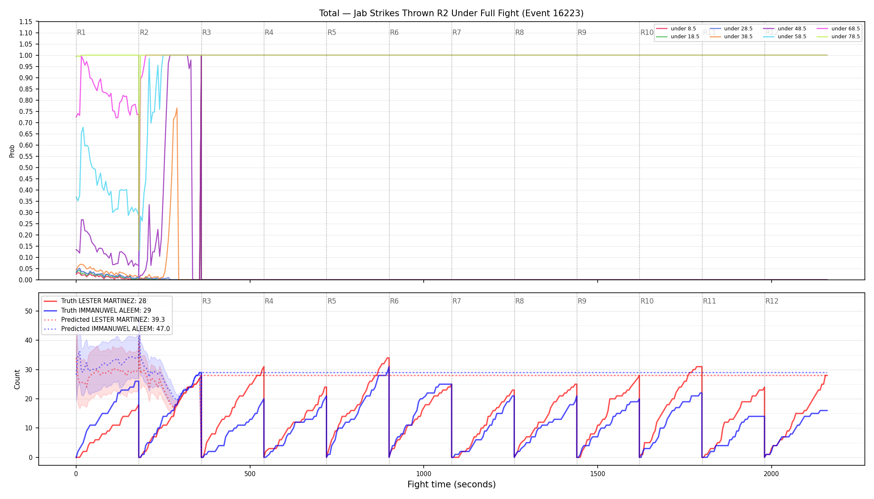
Task: Click the 'under 28.5' legend label
Action: click(x=738, y=29)
